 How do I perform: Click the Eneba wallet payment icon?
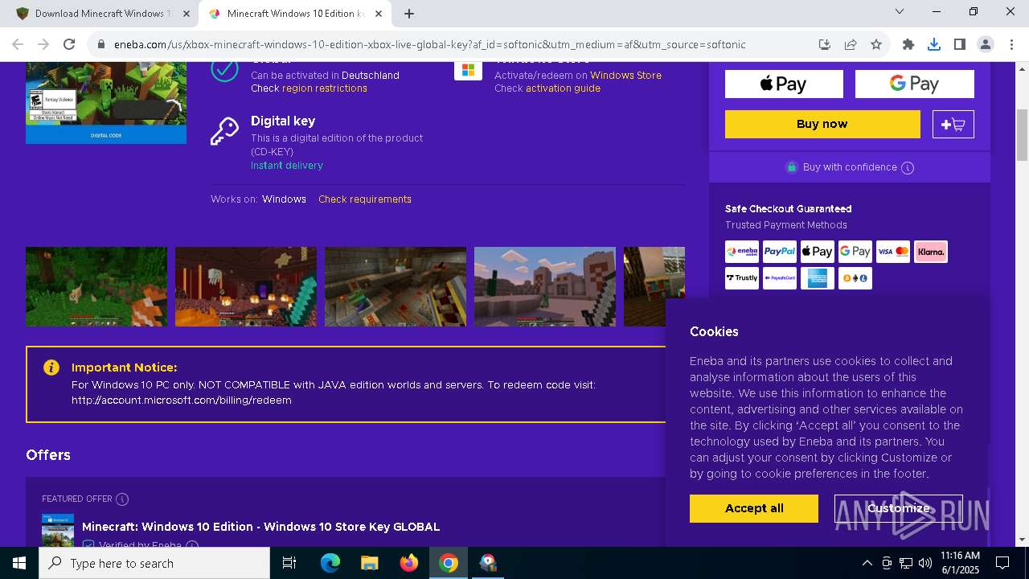742,252
